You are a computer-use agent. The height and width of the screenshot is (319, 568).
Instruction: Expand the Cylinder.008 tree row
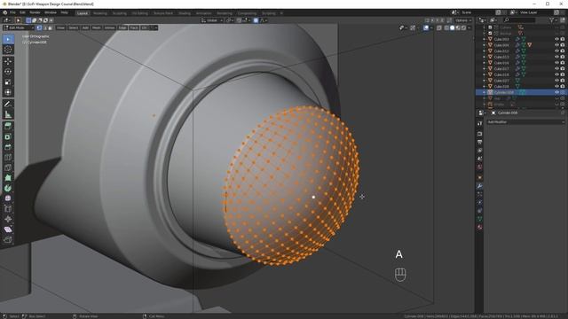click(x=485, y=92)
